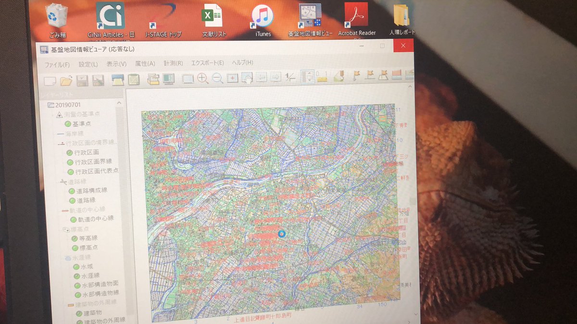Image resolution: width=577 pixels, height=324 pixels.
Task: Open the 基盤地図情報ビューア desktop shortcut
Action: point(310,20)
